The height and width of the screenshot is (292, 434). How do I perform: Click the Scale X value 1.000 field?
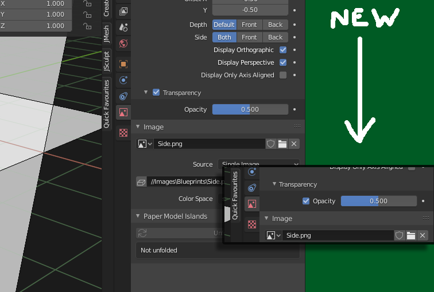(36, 3)
